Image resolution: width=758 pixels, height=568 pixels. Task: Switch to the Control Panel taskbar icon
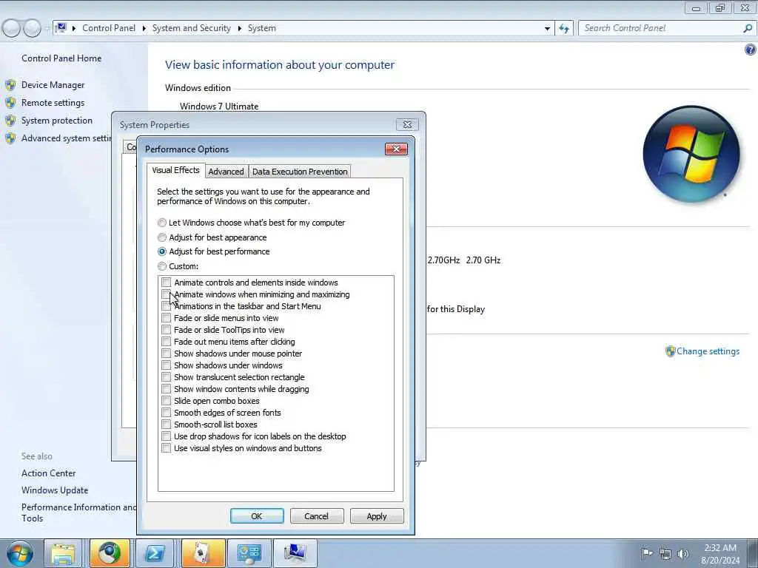[x=249, y=553]
